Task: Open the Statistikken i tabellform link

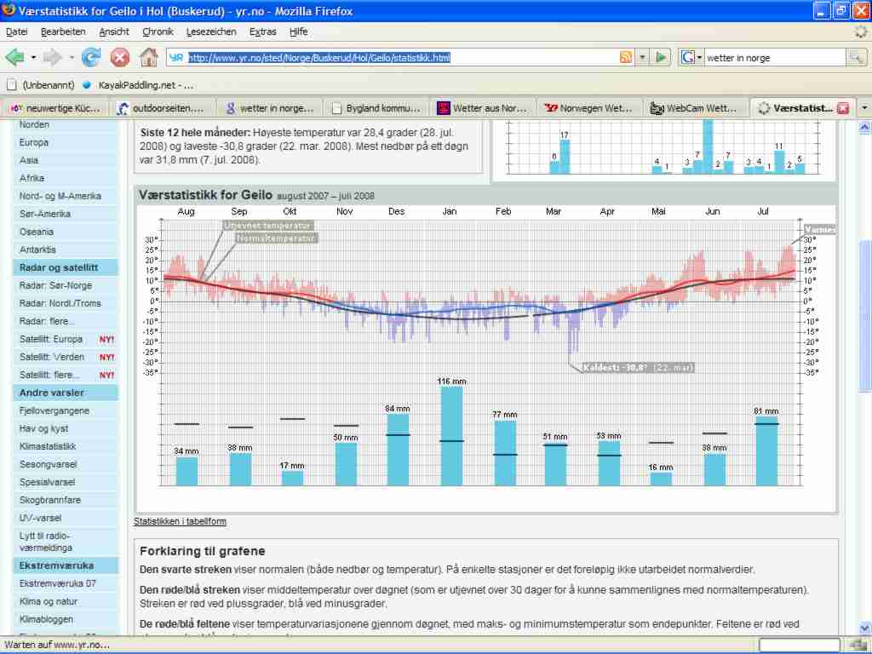Action: point(180,521)
